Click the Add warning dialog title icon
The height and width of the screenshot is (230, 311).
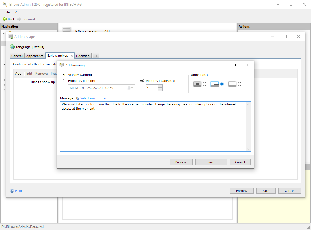point(62,65)
